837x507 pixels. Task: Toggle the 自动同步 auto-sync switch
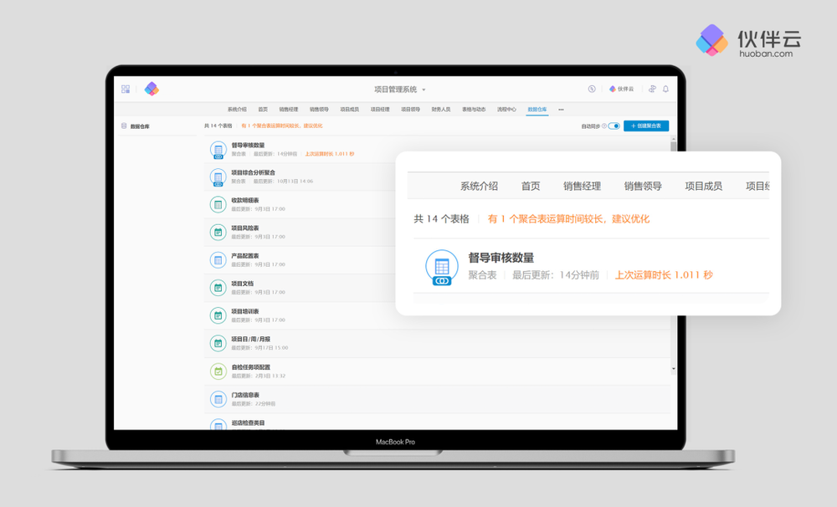pos(614,126)
